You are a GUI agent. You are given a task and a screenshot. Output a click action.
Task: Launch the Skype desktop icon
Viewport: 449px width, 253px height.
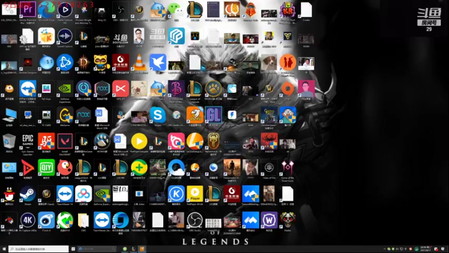(x=158, y=115)
